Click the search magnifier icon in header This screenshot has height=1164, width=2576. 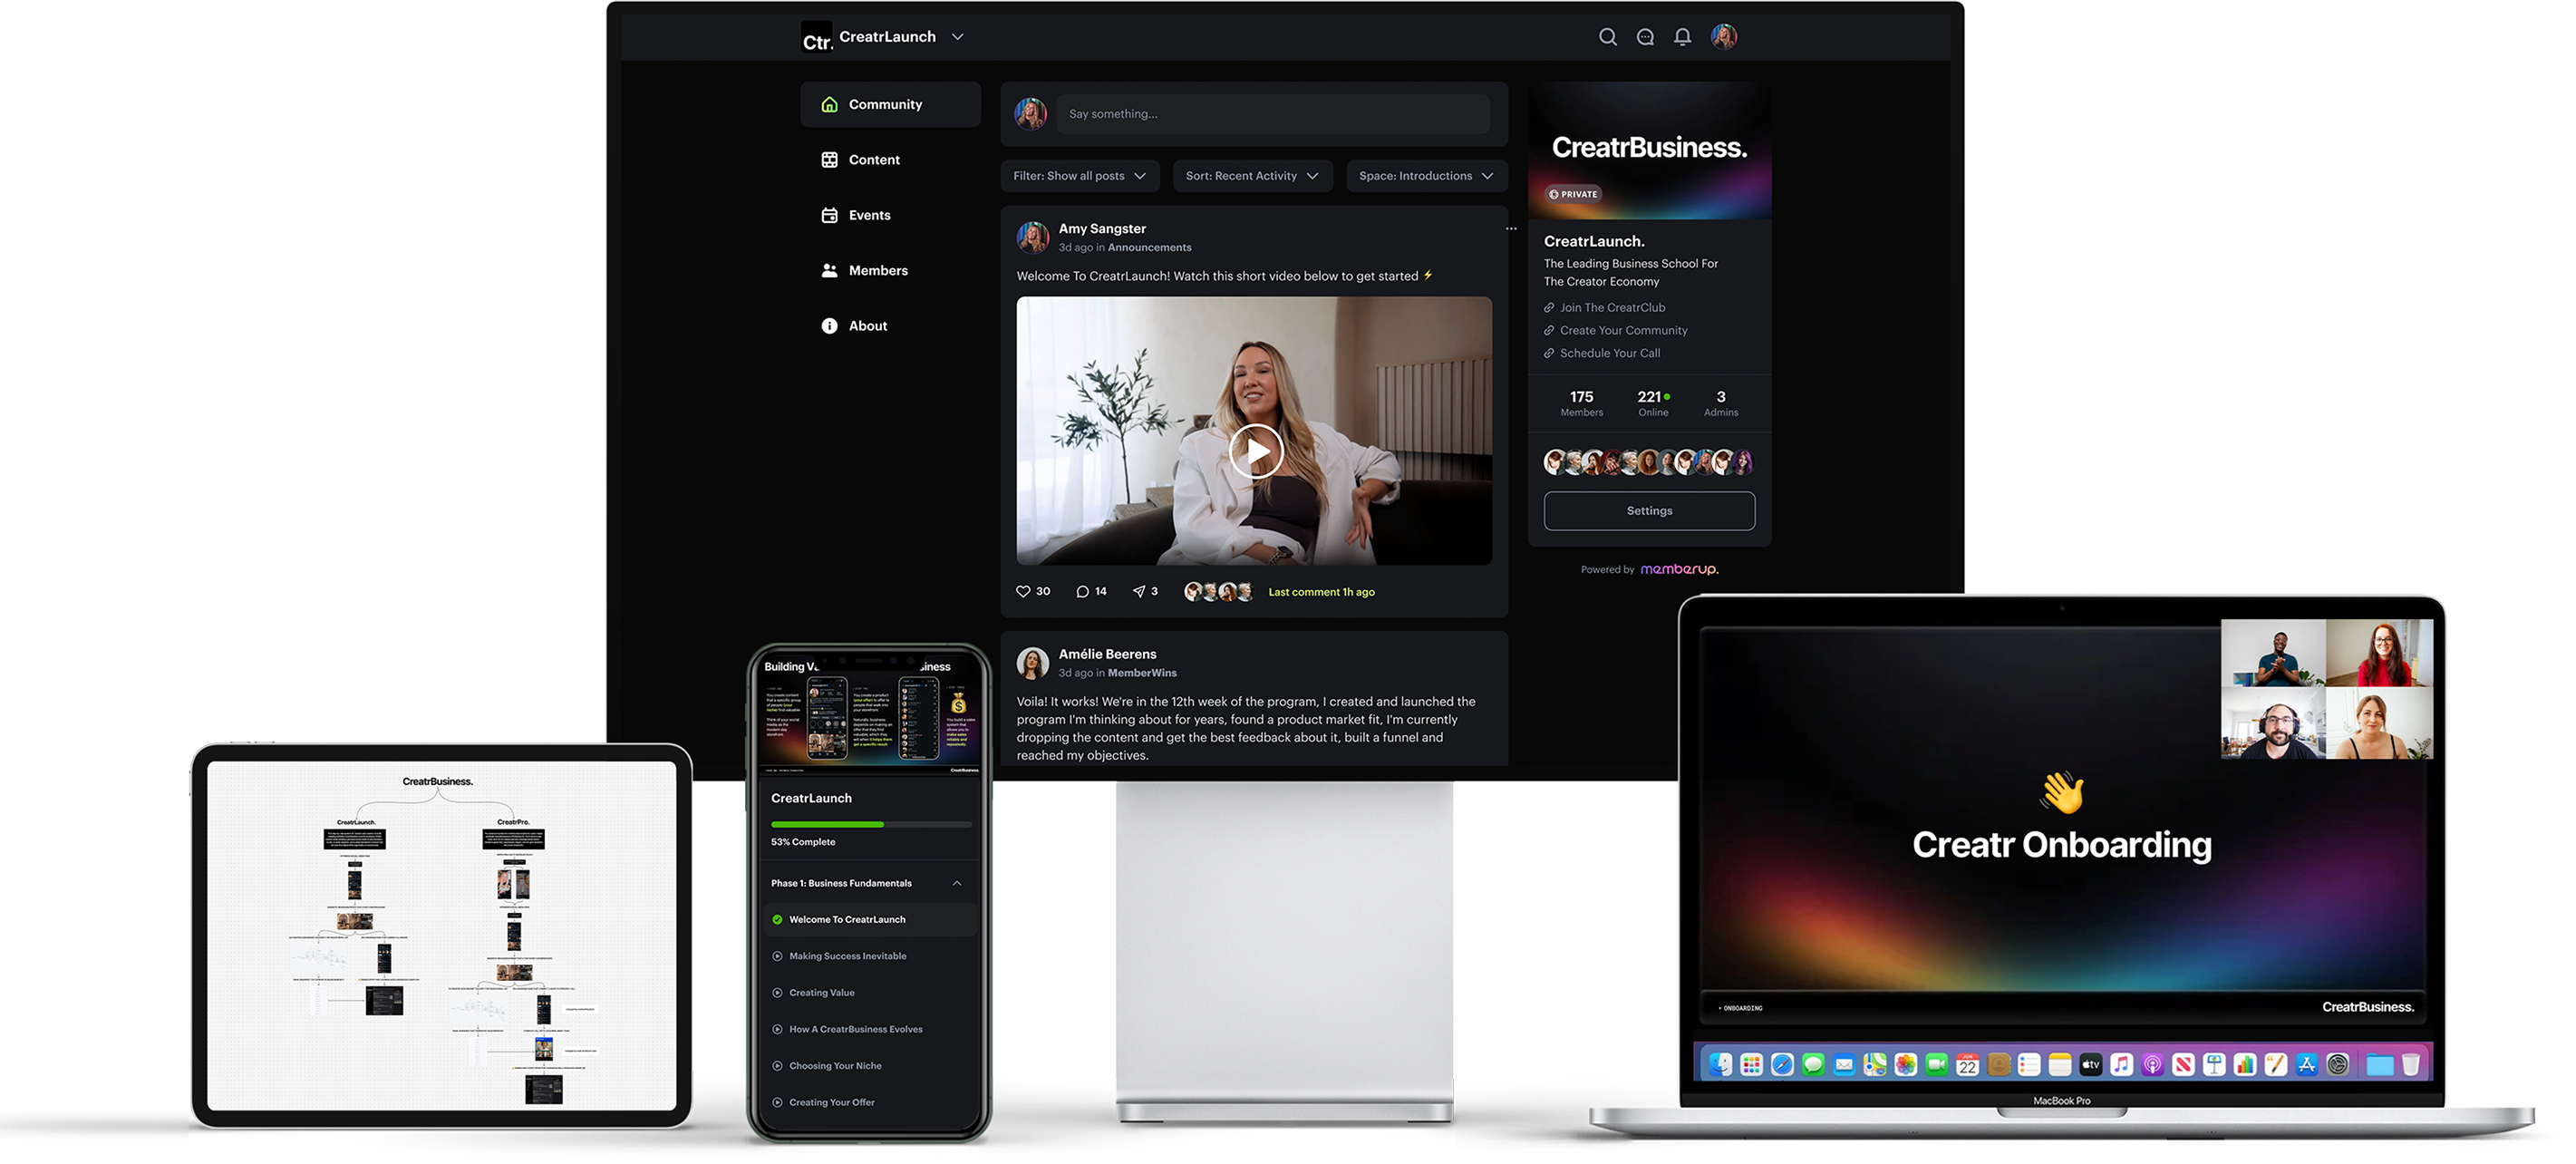pyautogui.click(x=1607, y=37)
